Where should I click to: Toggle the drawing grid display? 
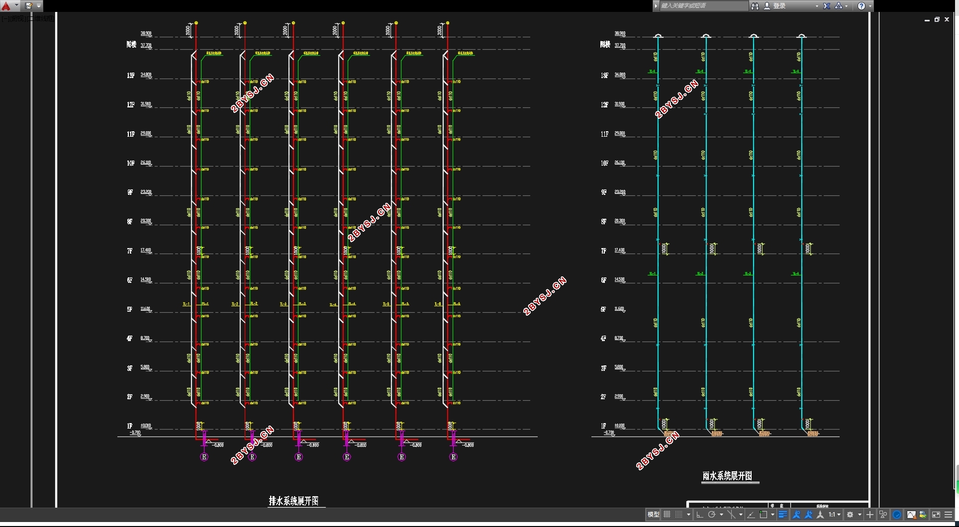pyautogui.click(x=667, y=515)
